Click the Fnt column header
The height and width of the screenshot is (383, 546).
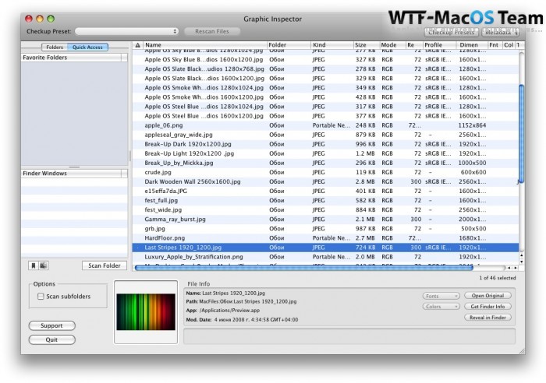495,45
